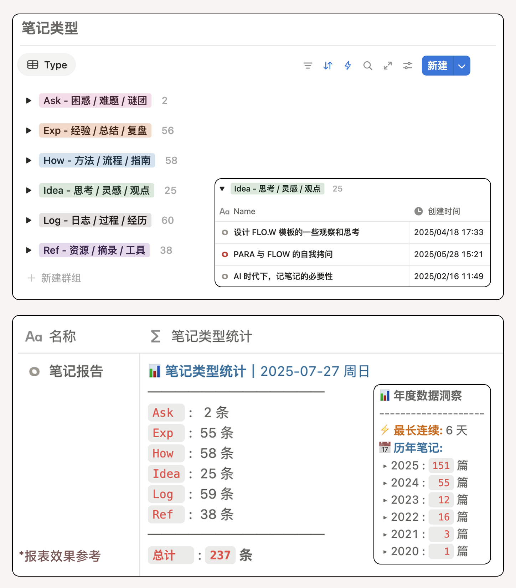
Task: Expand the Ref - 资源 group
Action: click(x=29, y=250)
